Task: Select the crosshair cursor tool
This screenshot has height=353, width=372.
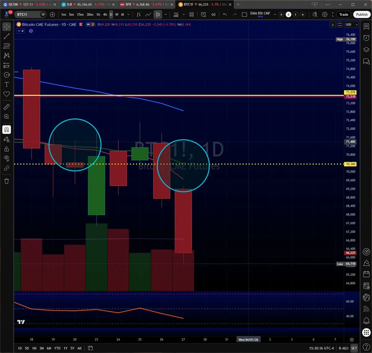Action: (7, 27)
